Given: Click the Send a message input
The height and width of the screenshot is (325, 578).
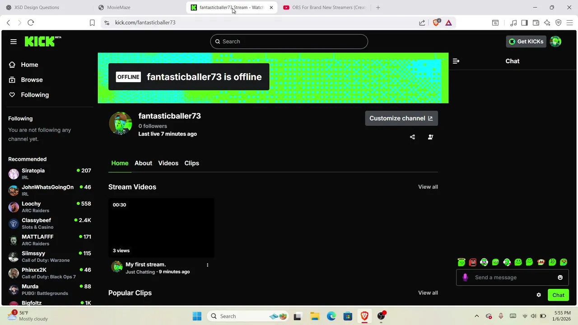Looking at the screenshot, I should pos(513,277).
